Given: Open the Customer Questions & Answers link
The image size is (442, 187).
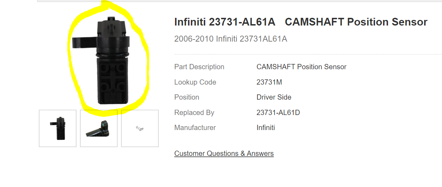Looking at the screenshot, I should pos(224,153).
